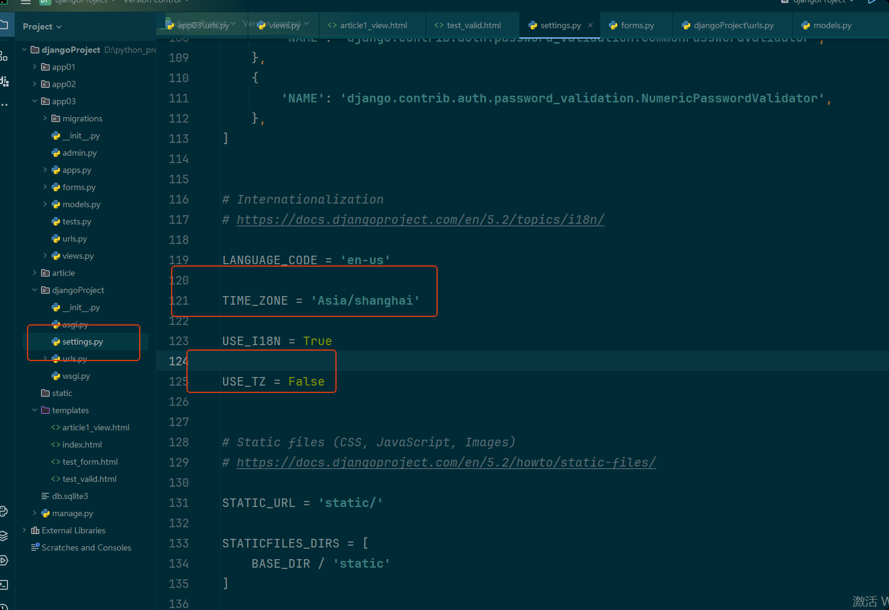Click the test_valid.html file icon in tree

click(56, 479)
